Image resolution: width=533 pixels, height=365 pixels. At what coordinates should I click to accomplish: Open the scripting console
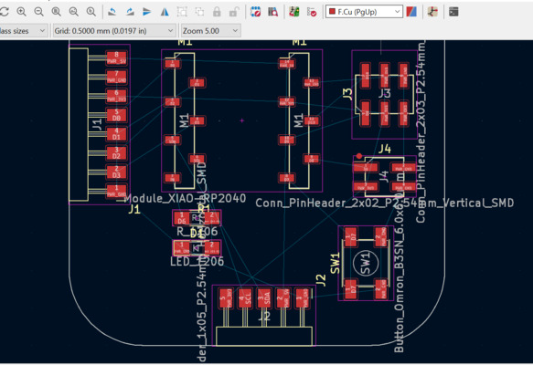[453, 12]
